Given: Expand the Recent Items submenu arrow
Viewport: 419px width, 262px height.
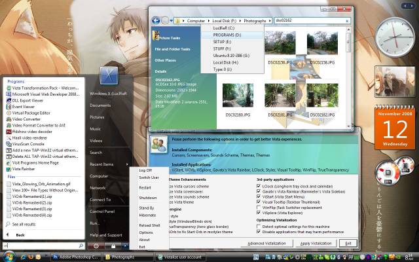Looking at the screenshot, I should pos(127,164).
